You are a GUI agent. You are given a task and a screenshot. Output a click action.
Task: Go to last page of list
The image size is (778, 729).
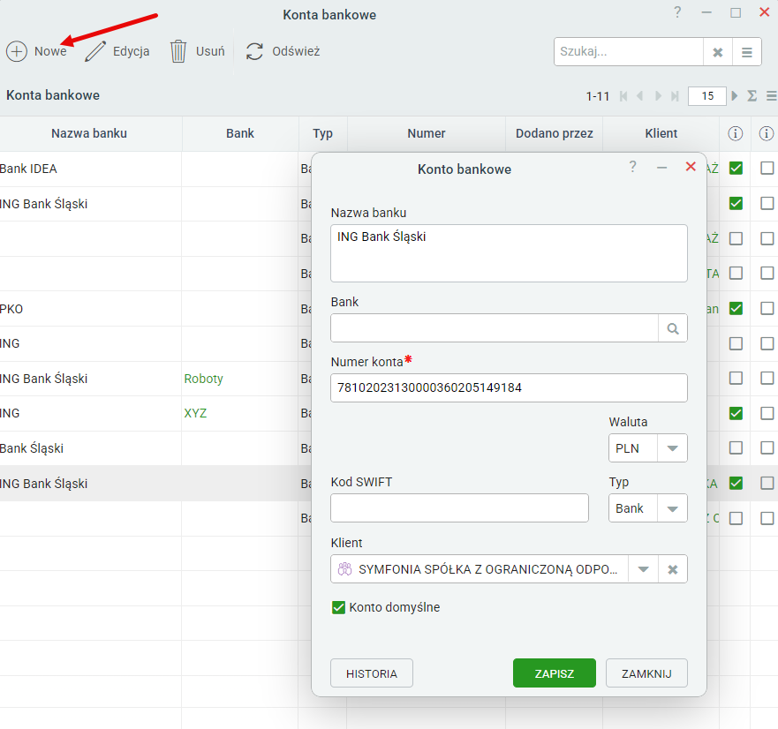pos(675,95)
